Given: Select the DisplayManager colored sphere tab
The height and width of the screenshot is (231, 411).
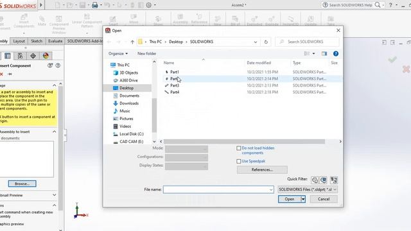Looking at the screenshot, I should tap(46, 56).
